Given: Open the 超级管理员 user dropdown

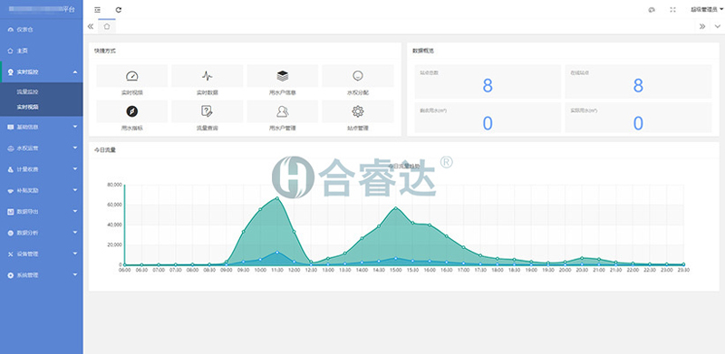Looking at the screenshot, I should click(x=707, y=10).
